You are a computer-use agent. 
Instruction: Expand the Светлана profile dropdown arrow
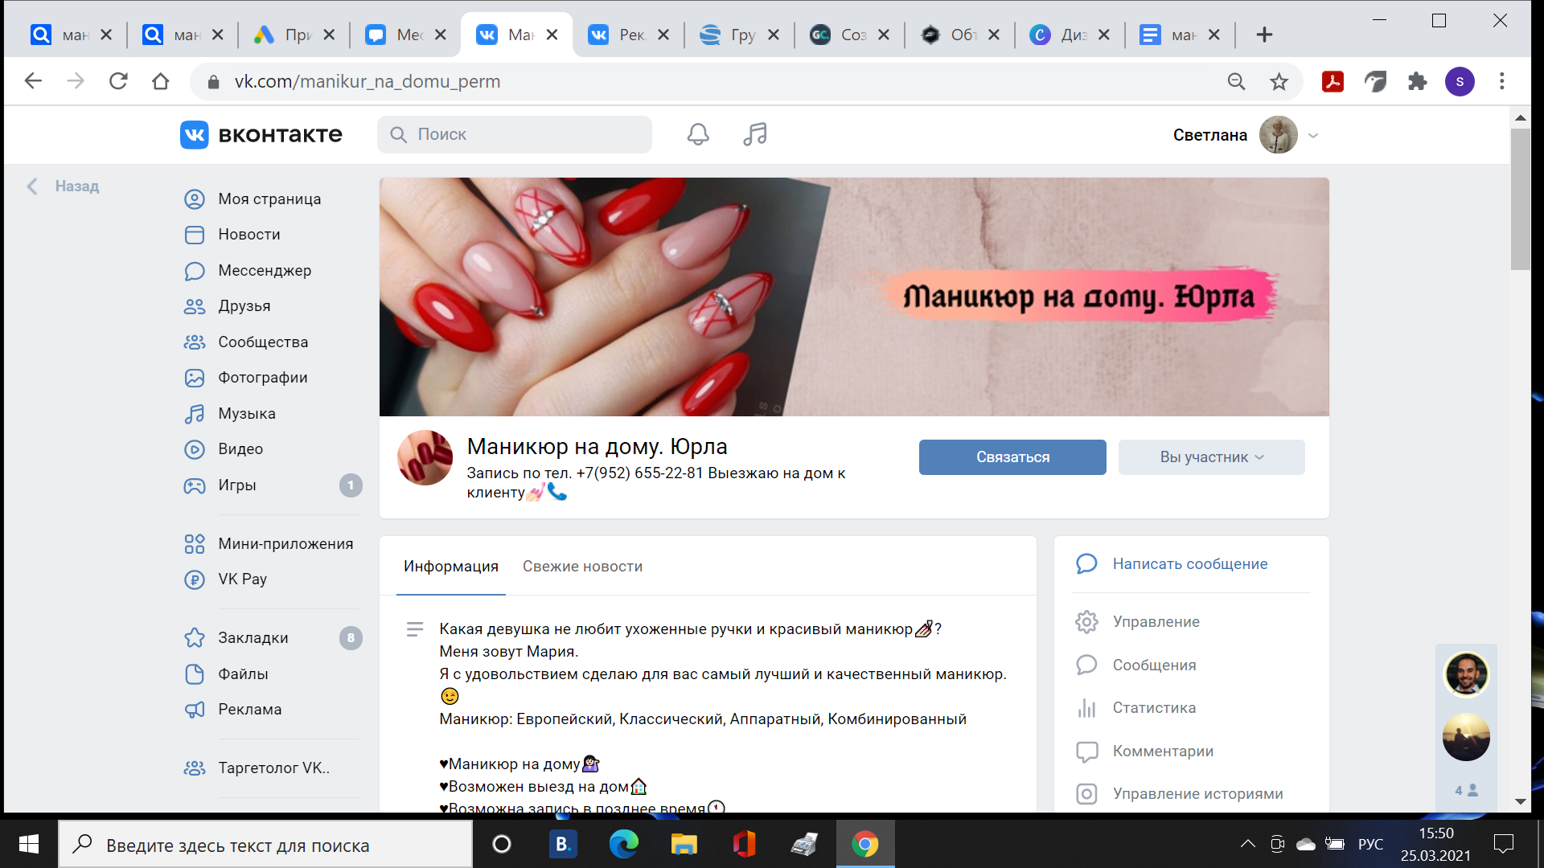click(1313, 135)
